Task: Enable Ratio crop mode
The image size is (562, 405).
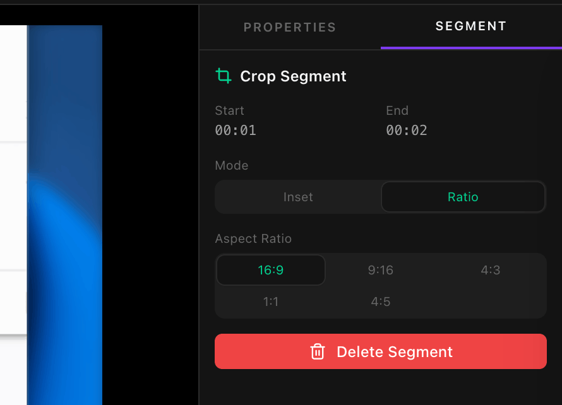Action: click(463, 197)
